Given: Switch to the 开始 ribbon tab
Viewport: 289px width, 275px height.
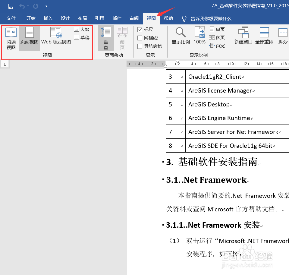Looking at the screenshot, I should pos(31,18).
